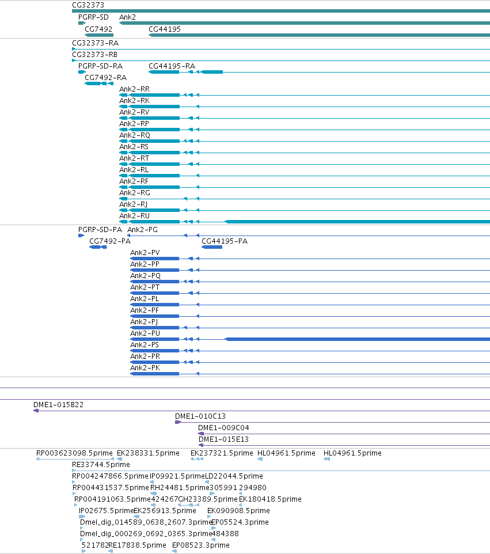Select the 294980 feature label
The height and width of the screenshot is (554, 490).
tap(253, 488)
